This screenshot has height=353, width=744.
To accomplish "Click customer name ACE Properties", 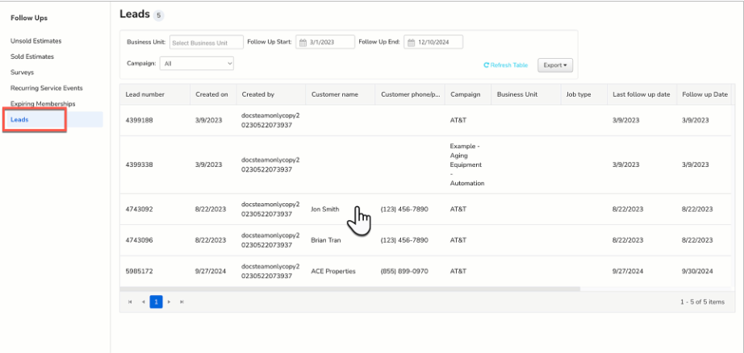I will 333,272.
